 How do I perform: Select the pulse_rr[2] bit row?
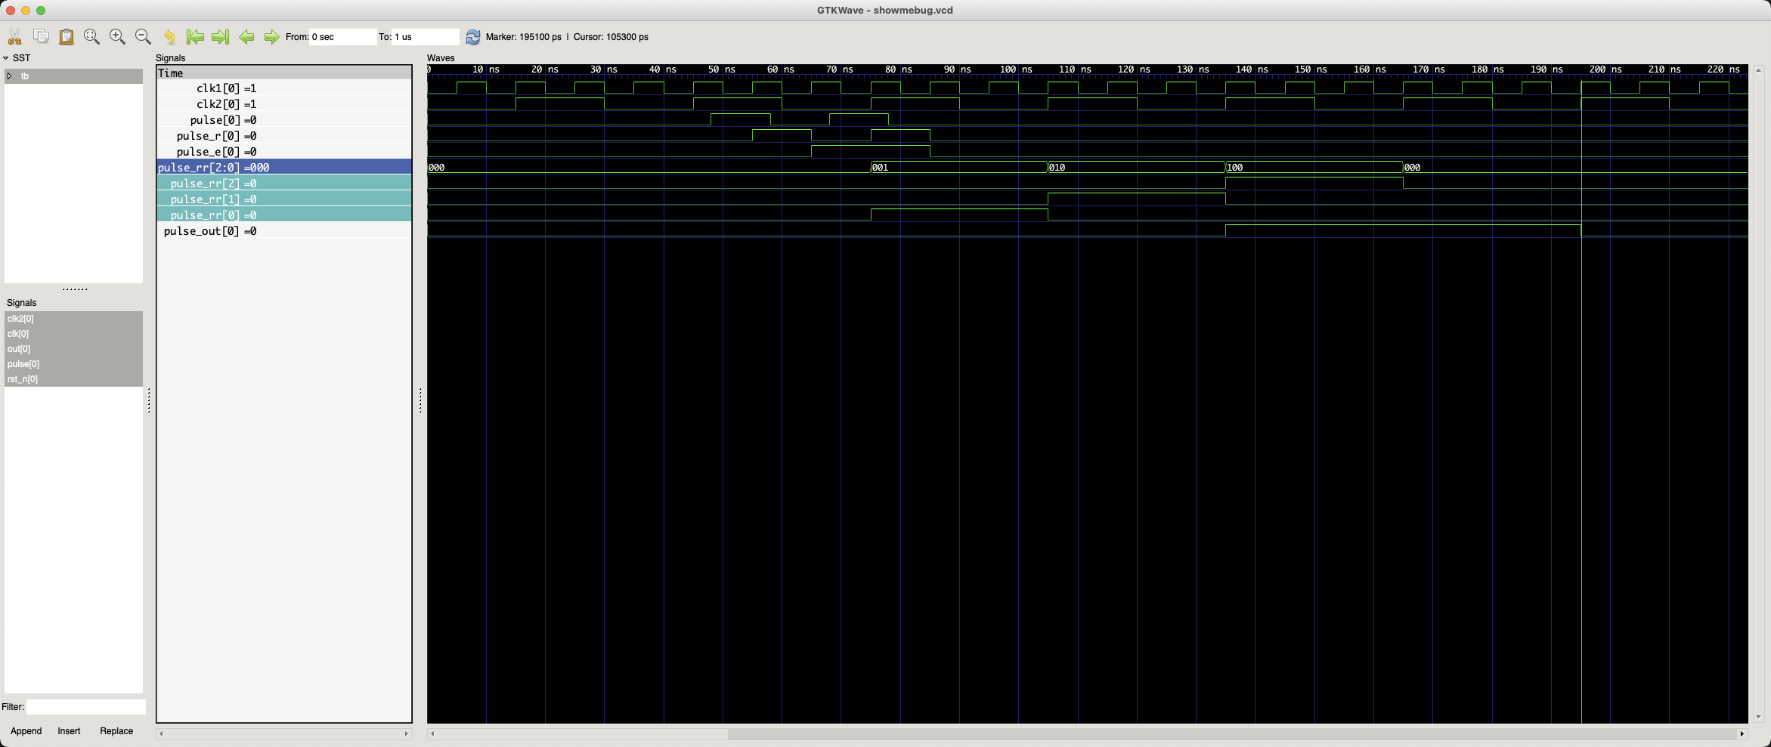tap(284, 184)
